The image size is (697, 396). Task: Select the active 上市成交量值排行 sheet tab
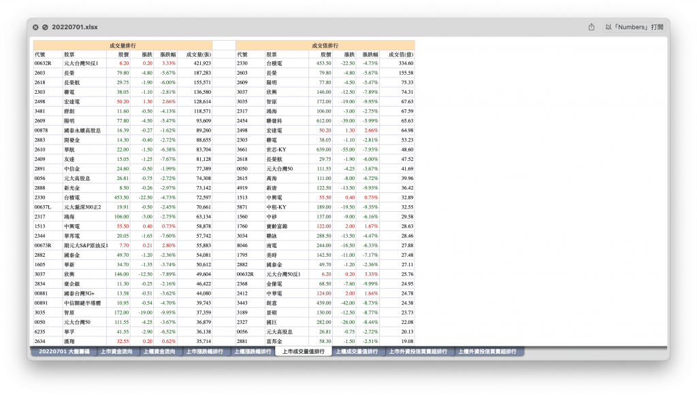pyautogui.click(x=304, y=352)
